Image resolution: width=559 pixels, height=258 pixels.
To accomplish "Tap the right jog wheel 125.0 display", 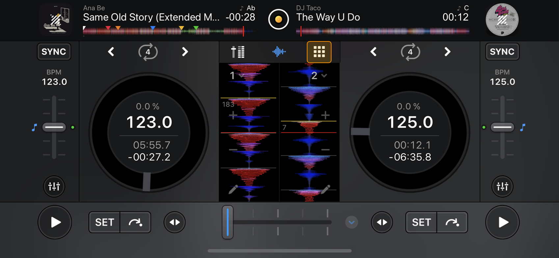I will 410,122.
